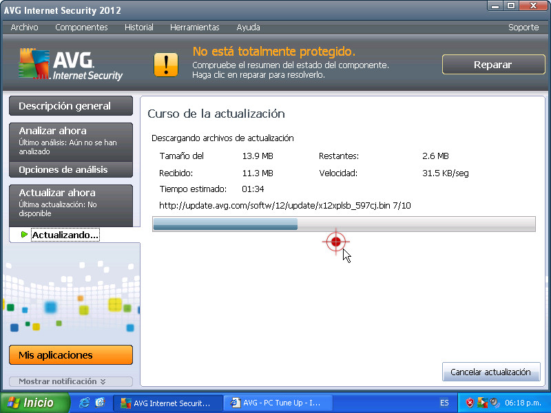Click the 06:18 p.m. clock
The width and height of the screenshot is (551, 413).
tap(523, 403)
